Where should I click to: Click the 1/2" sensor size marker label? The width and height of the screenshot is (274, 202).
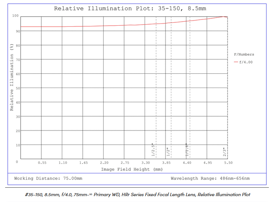pyautogui.click(x=168, y=151)
